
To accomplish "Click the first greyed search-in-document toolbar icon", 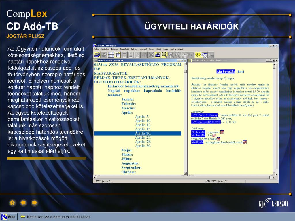I will [x=171, y=55].
